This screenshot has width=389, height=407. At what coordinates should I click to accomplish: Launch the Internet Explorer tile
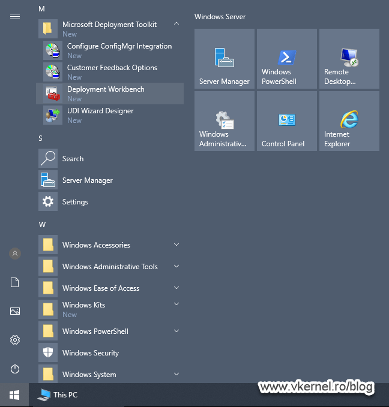tap(349, 121)
